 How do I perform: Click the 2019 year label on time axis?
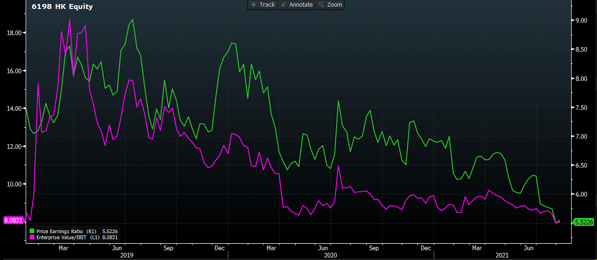[127, 255]
